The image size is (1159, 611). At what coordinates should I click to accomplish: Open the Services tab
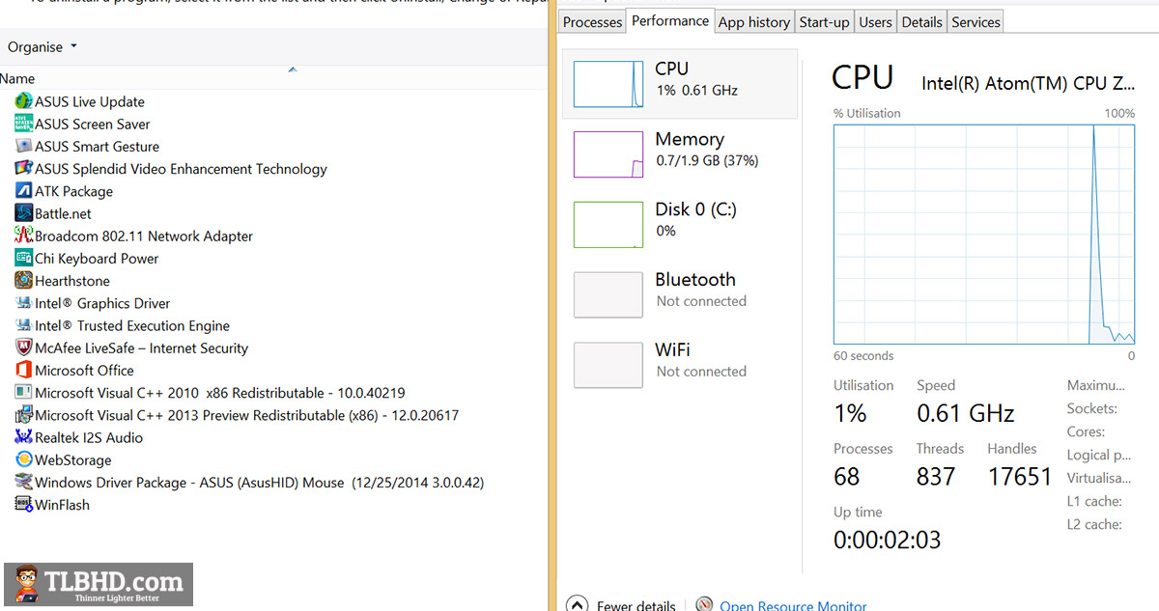point(975,21)
